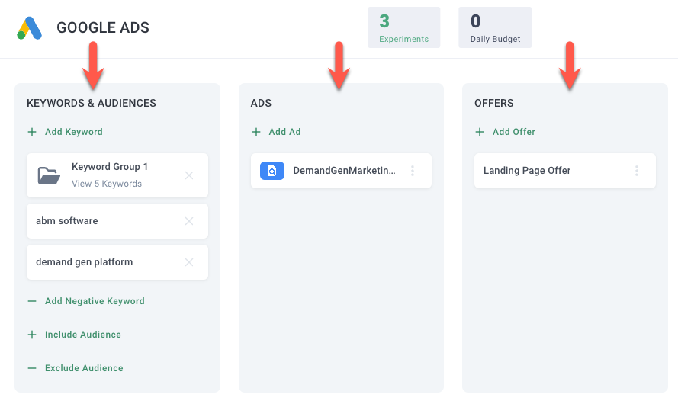Select the demand gen platform keyword card
678x404 pixels.
(x=117, y=262)
